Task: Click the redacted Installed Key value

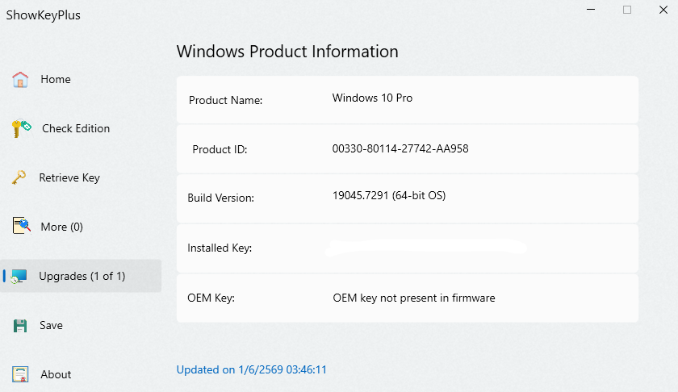Action: click(x=426, y=248)
